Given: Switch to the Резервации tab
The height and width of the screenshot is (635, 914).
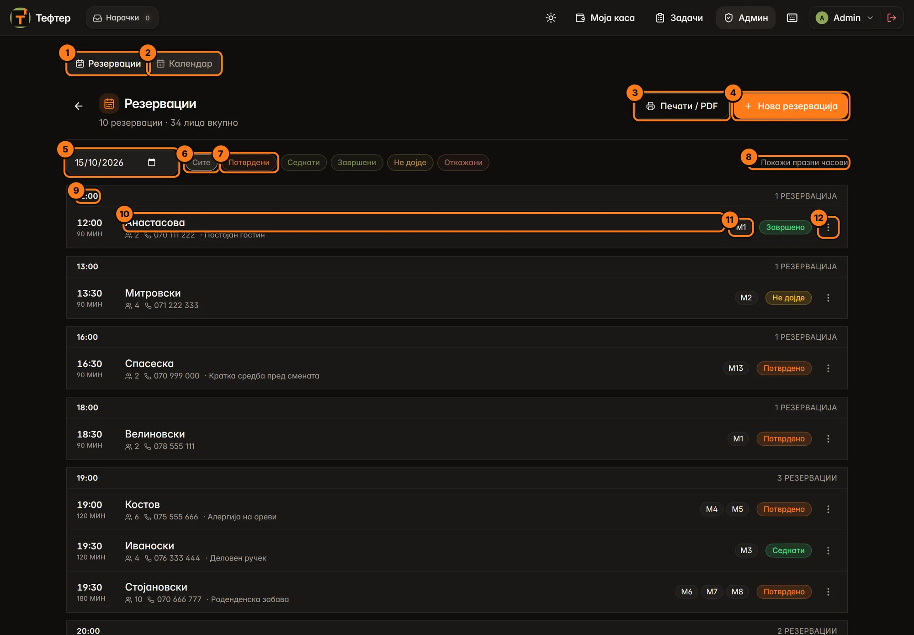Looking at the screenshot, I should tap(108, 64).
